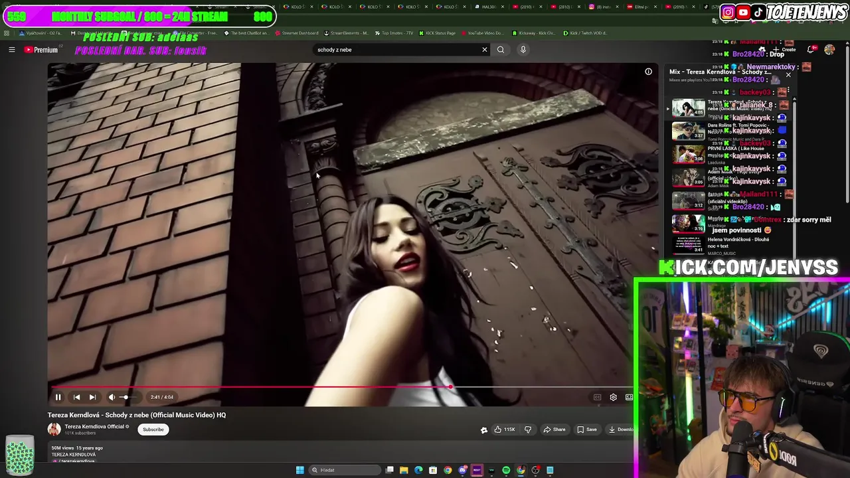Open Tereza Kerndlova Official channel name

click(x=94, y=427)
